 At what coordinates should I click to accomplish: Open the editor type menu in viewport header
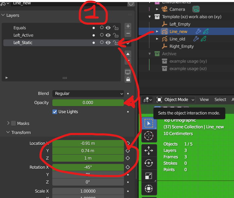(147, 100)
